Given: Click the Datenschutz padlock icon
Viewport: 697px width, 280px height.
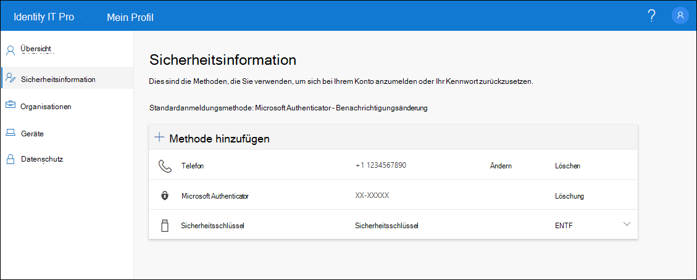Looking at the screenshot, I should tap(10, 160).
